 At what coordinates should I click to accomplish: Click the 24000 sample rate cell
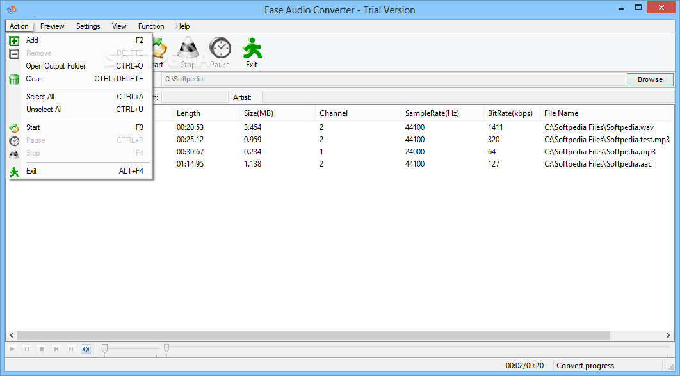[x=414, y=152]
